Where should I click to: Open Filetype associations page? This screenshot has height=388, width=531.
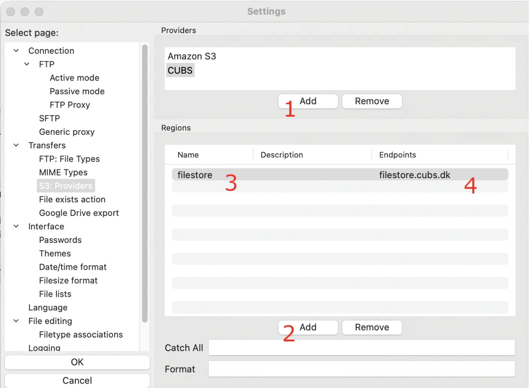81,335
